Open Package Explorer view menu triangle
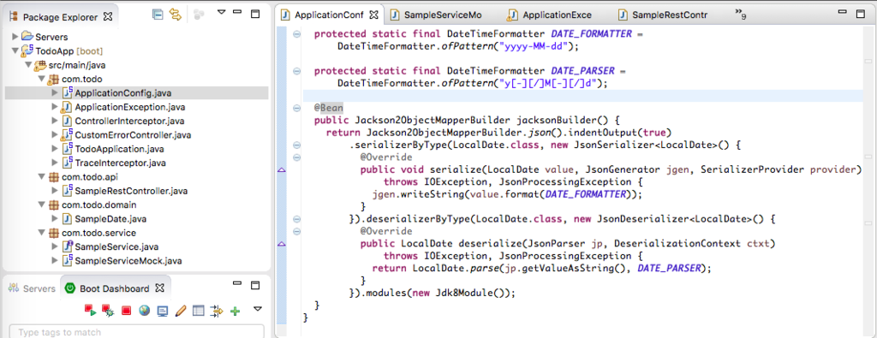This screenshot has width=877, height=338. pos(221,12)
